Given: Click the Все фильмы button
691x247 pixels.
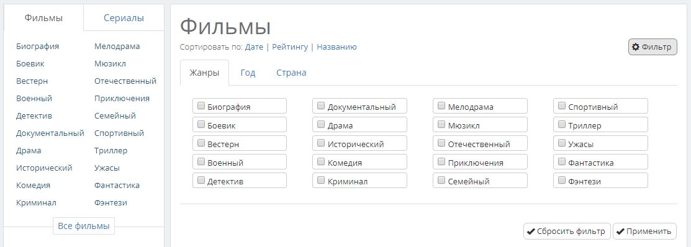Looking at the screenshot, I should pos(84,227).
